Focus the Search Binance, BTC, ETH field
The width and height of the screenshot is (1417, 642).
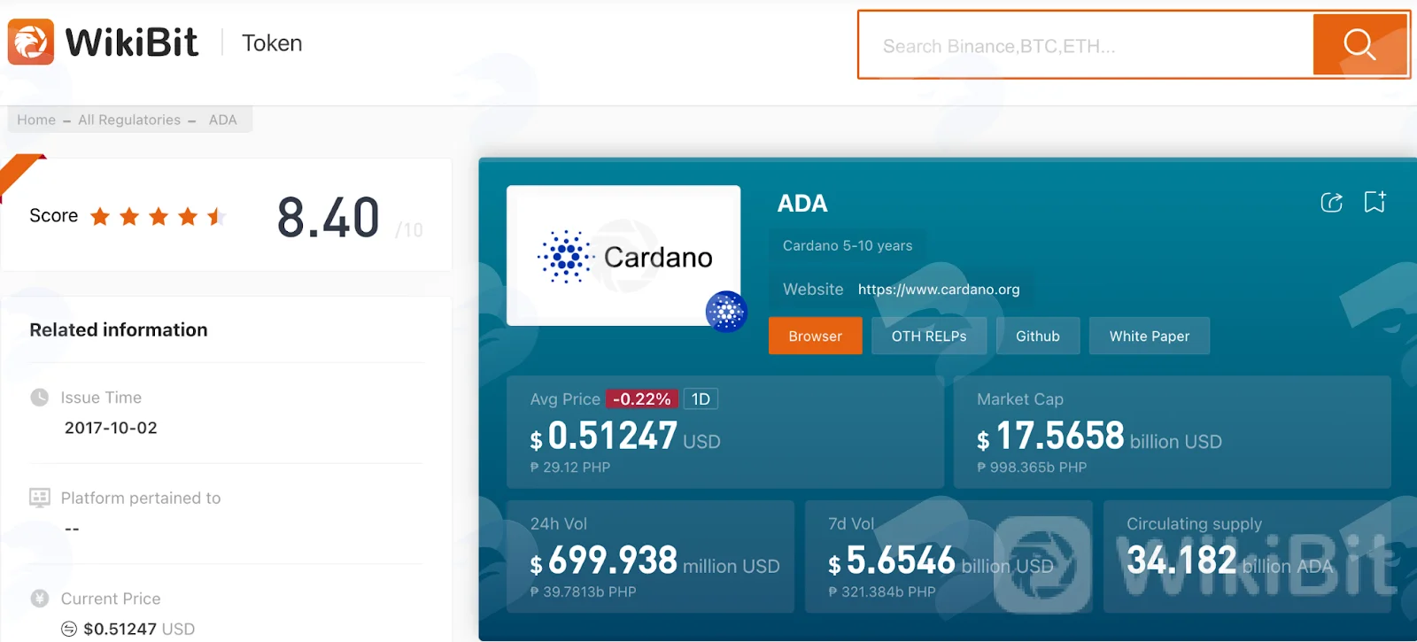click(x=1087, y=45)
